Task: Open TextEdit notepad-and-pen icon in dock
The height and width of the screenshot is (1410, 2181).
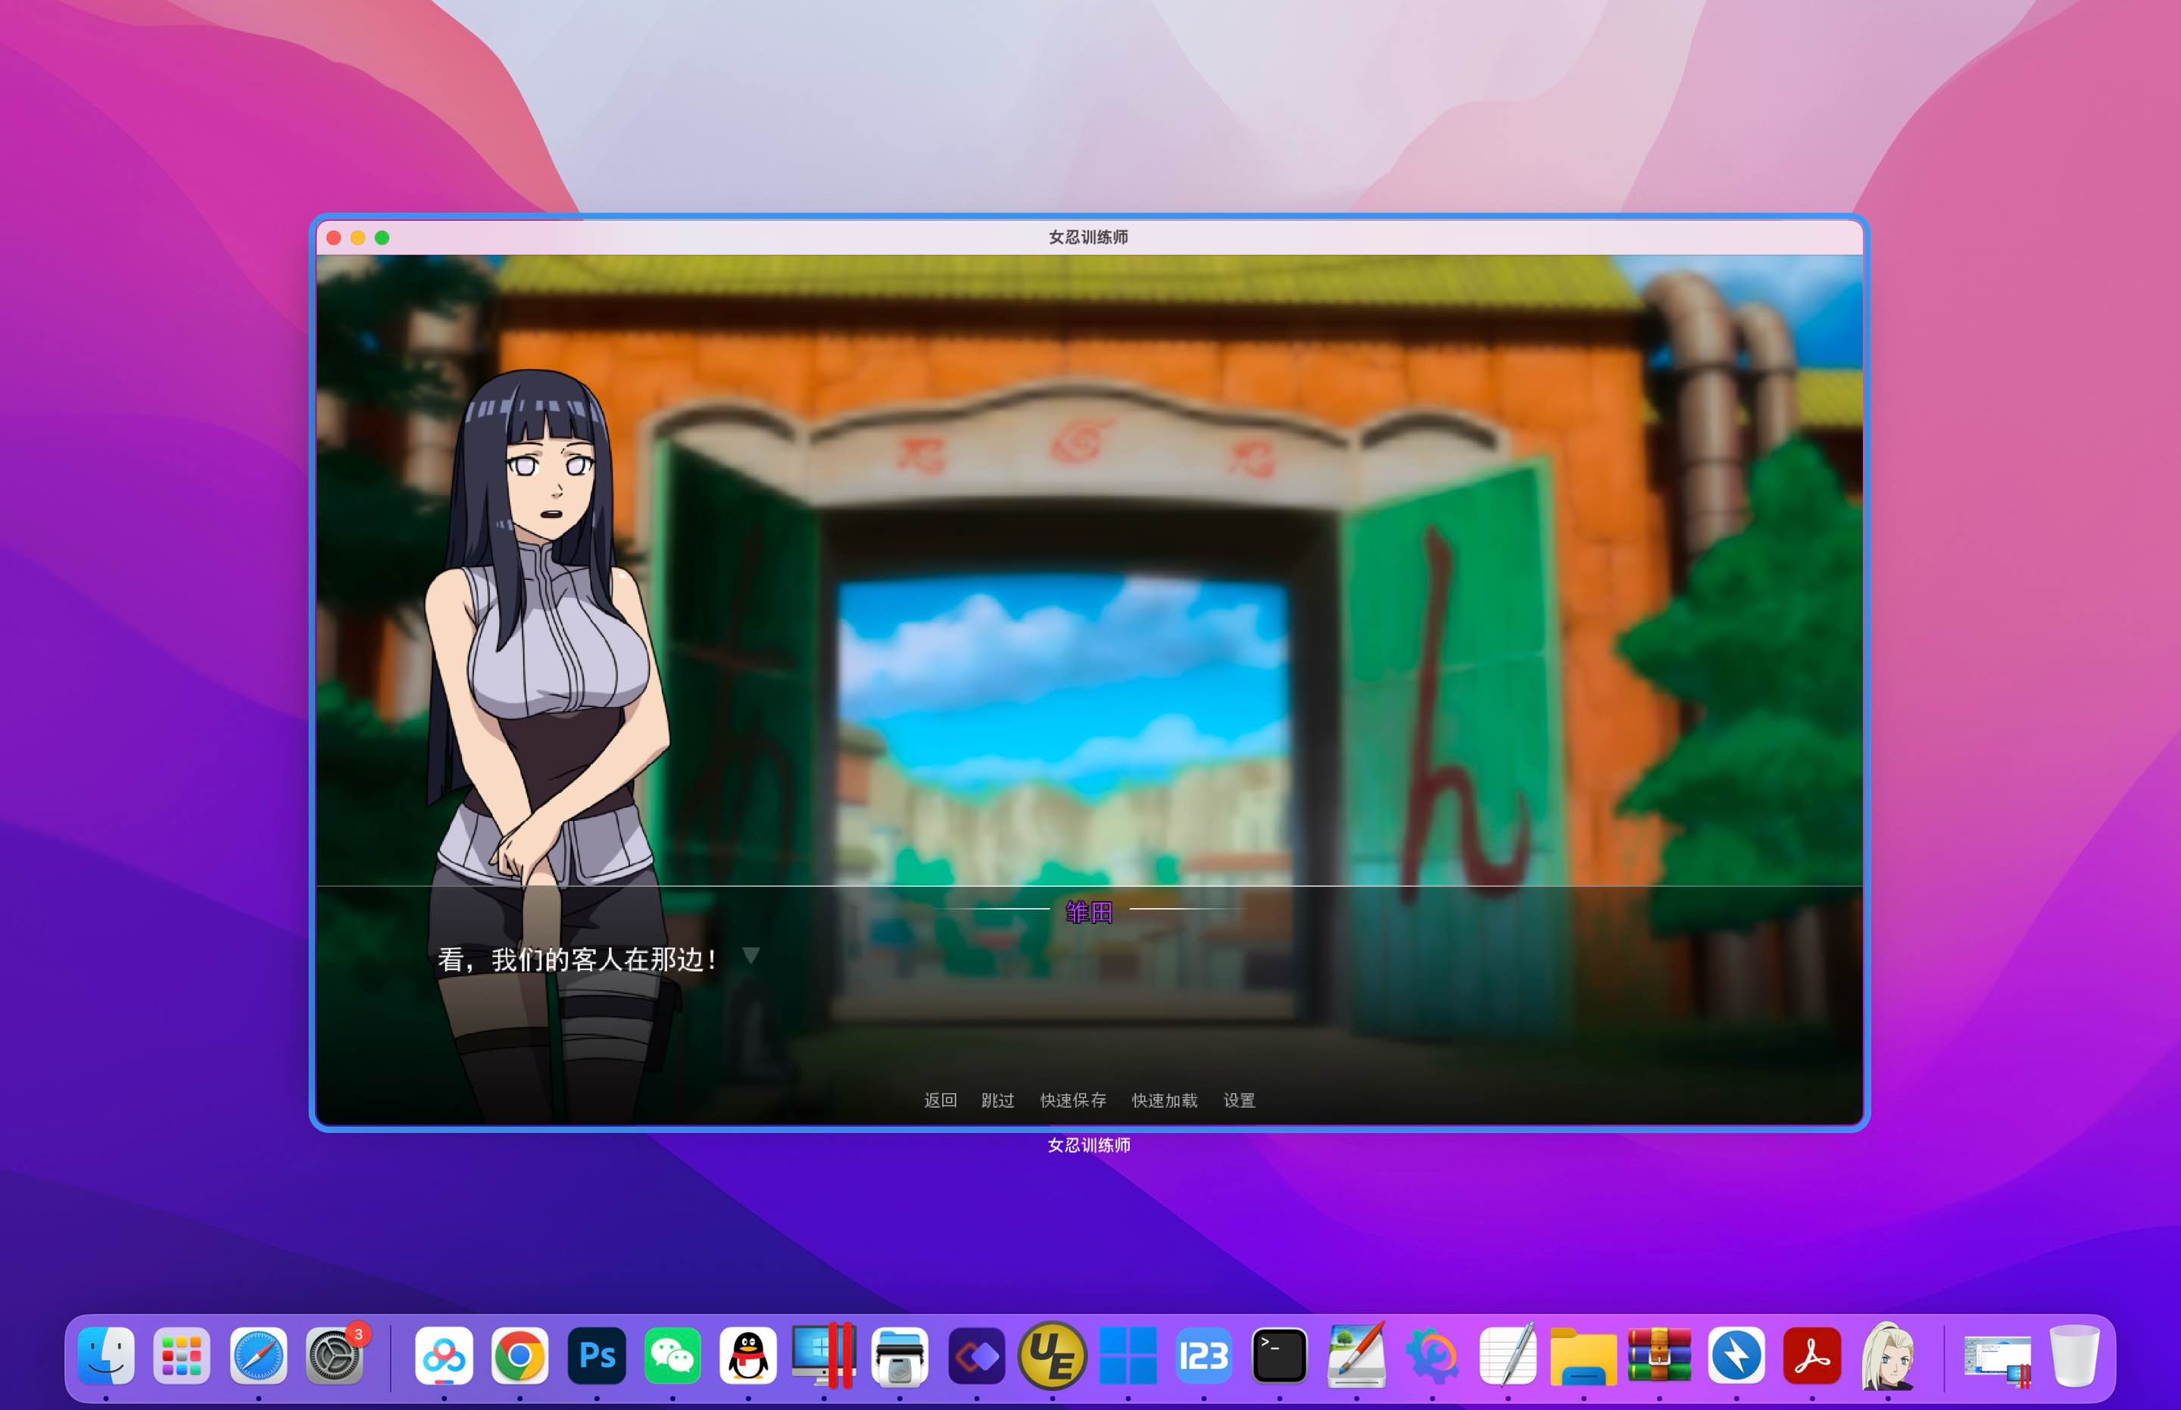Action: (1507, 1355)
